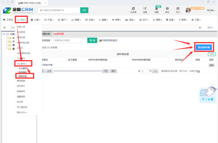This screenshot has height=143, width=218.
Task: Expand the 办公邮件 submenu
Action: pos(22,64)
